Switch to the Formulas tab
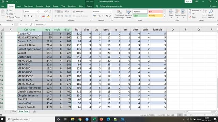The width and height of the screenshot is (218, 122). 40,6
